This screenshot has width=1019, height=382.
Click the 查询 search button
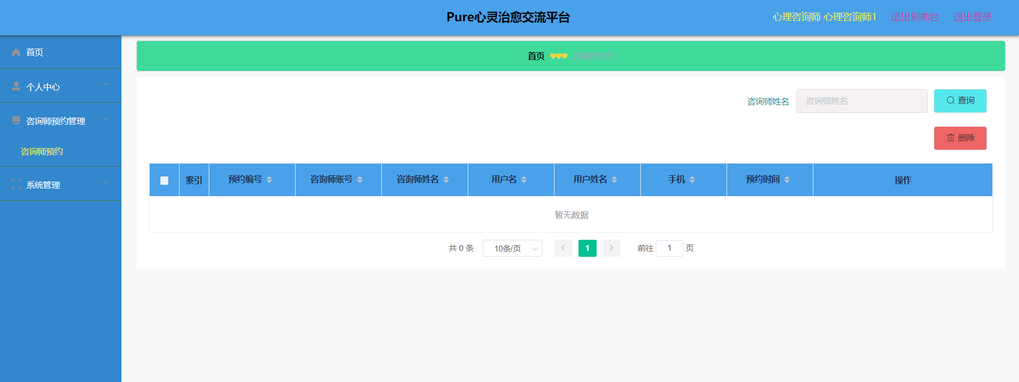pyautogui.click(x=960, y=101)
